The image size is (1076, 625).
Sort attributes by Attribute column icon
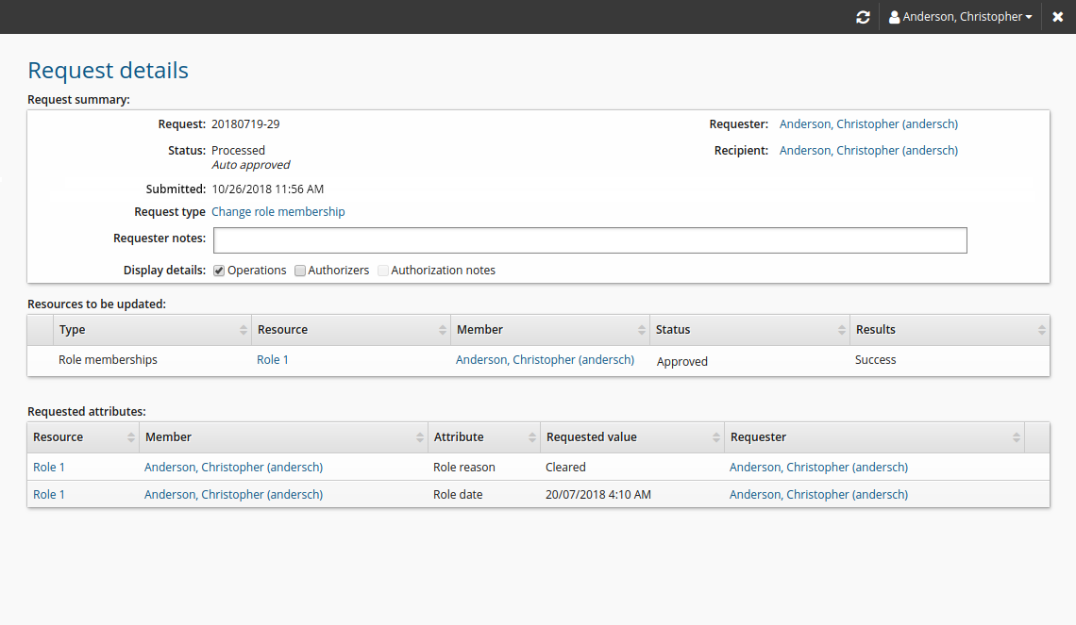[532, 437]
